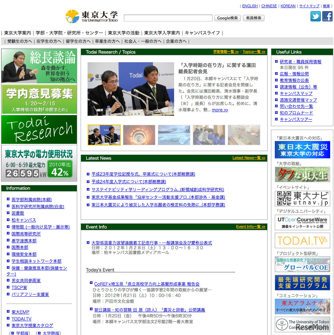This screenshot has height=335, width=334.
Task: Open 東京大学の活動 menu item
Action: [123, 33]
